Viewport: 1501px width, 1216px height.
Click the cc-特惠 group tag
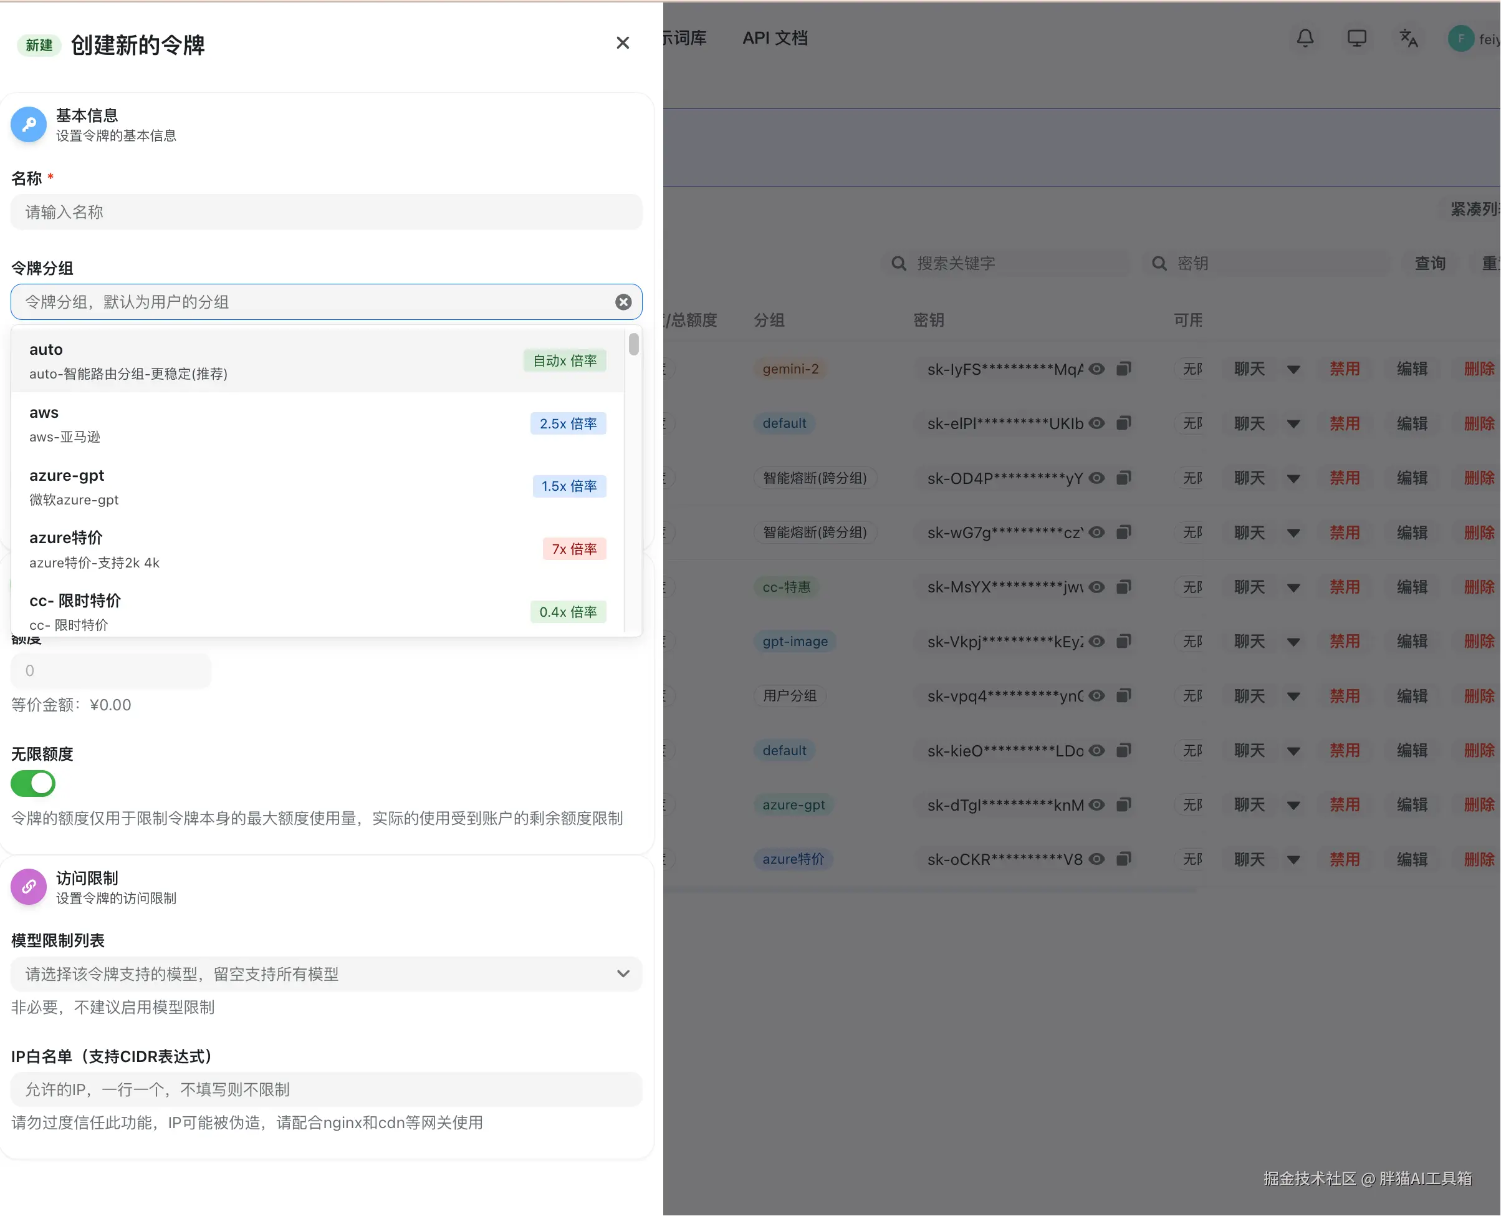tap(786, 587)
